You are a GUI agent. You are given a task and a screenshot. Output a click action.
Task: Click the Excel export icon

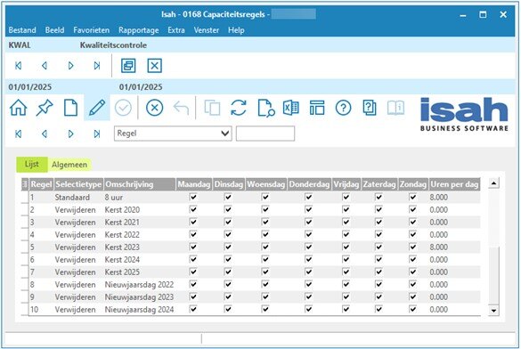coord(291,108)
